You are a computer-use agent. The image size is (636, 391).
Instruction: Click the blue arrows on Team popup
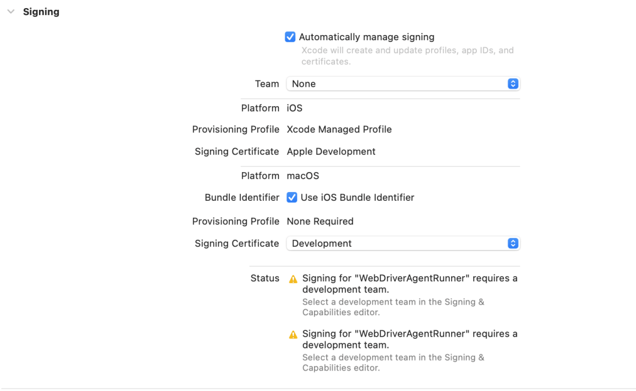(x=513, y=83)
